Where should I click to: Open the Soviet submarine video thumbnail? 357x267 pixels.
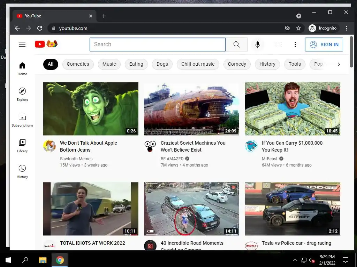click(x=191, y=109)
